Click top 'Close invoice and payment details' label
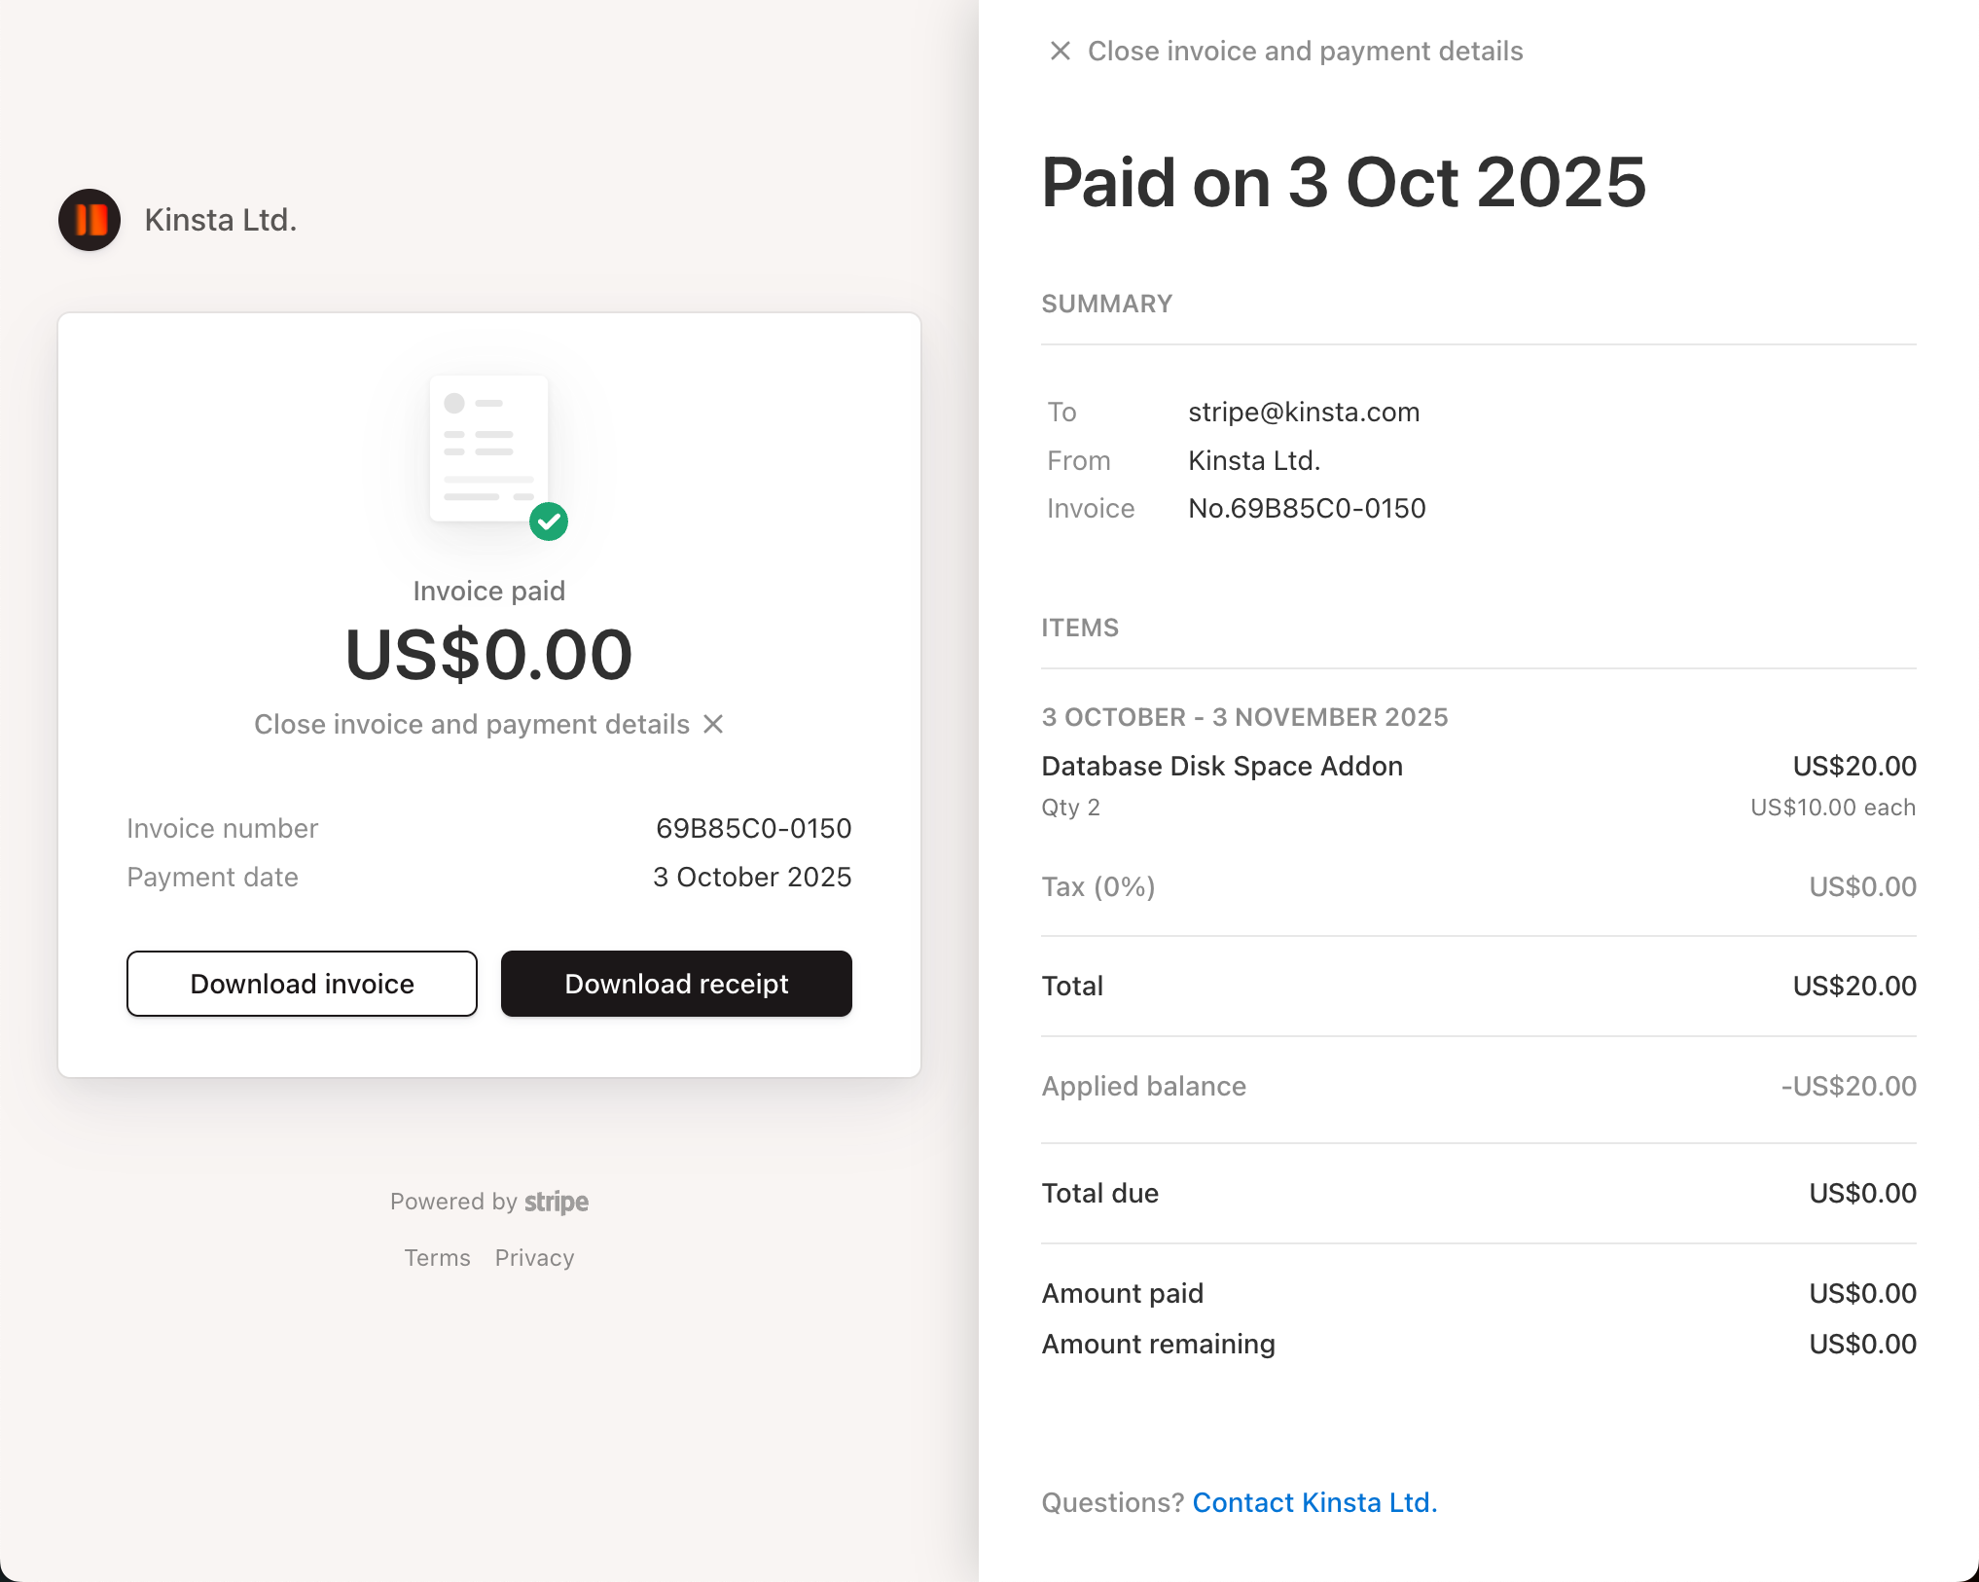Image resolution: width=1979 pixels, height=1582 pixels. 1305,51
